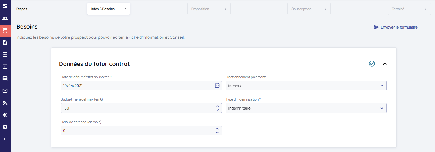This screenshot has width=435, height=152.
Task: Click the calendar icon in date field
Action: [217, 86]
